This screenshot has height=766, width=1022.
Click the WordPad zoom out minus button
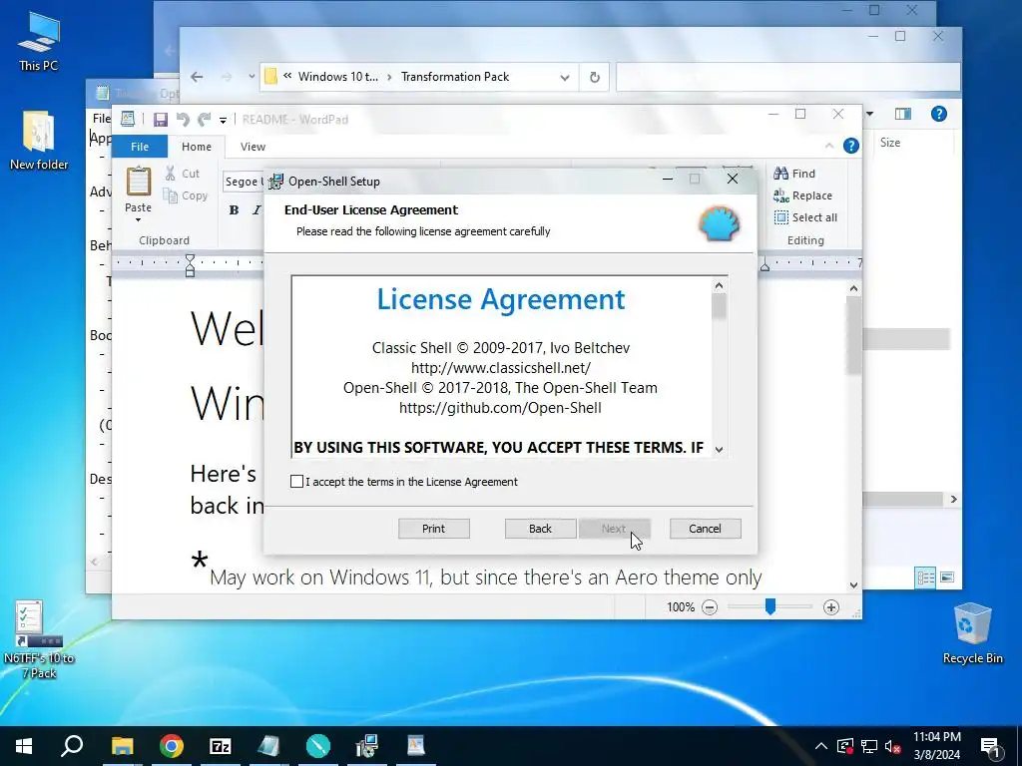tap(710, 607)
